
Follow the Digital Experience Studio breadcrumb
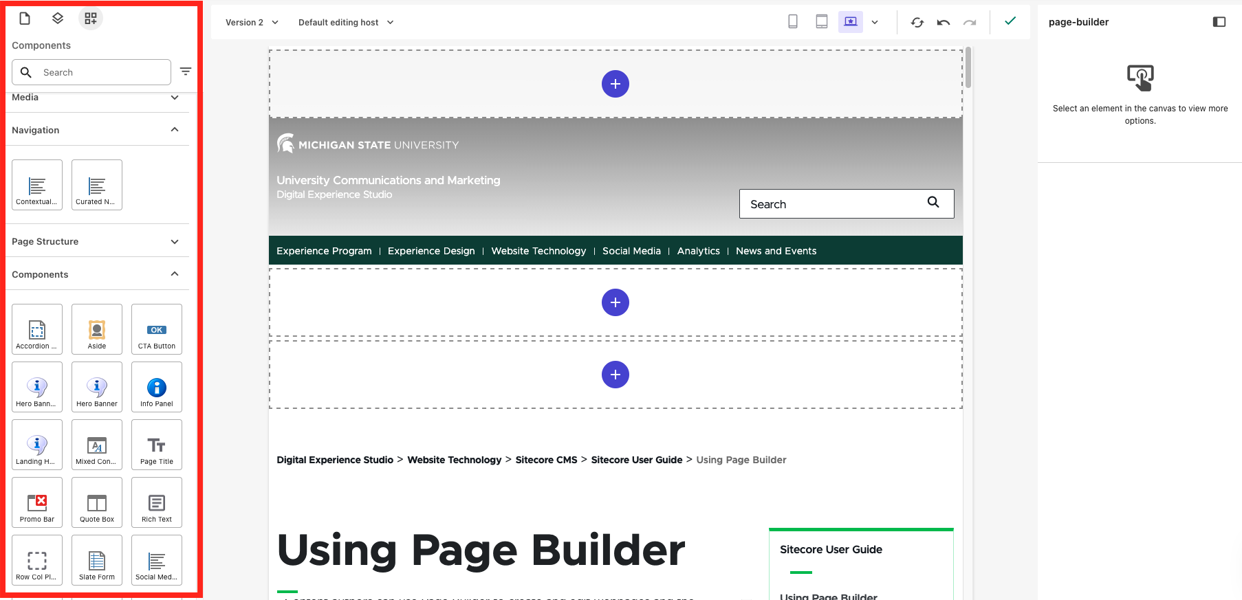coord(335,460)
